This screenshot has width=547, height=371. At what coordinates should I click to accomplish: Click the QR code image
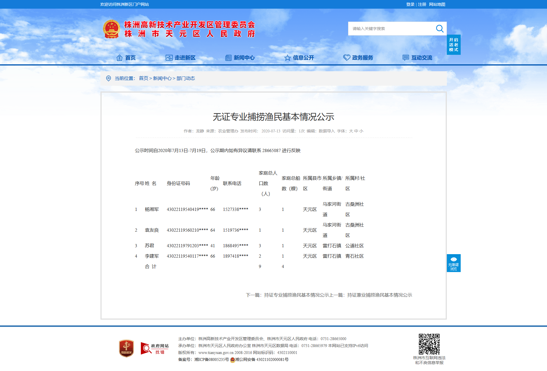click(429, 344)
